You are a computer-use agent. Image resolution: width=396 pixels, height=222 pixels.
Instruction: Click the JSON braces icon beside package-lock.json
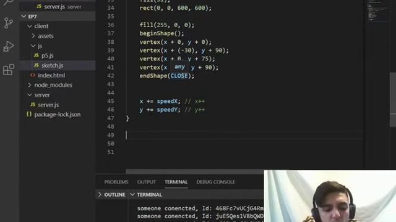pos(29,114)
